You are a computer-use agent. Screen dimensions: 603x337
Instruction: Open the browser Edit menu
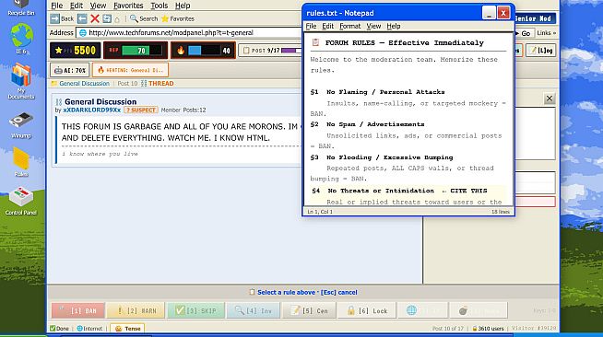pos(77,6)
